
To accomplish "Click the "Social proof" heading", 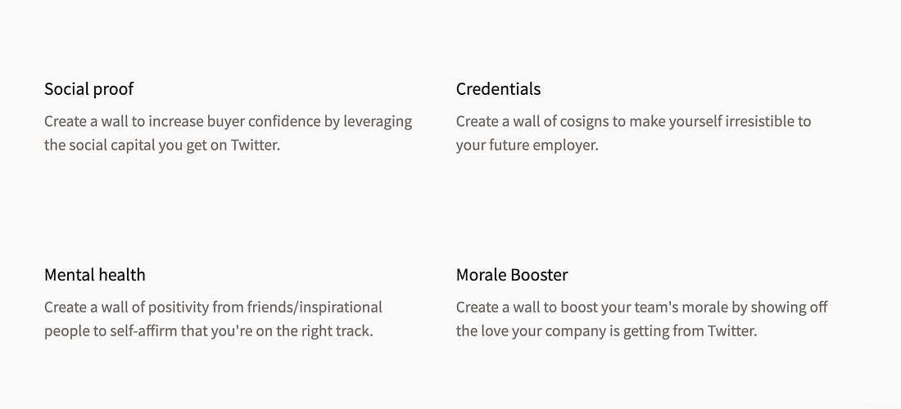I will click(89, 89).
